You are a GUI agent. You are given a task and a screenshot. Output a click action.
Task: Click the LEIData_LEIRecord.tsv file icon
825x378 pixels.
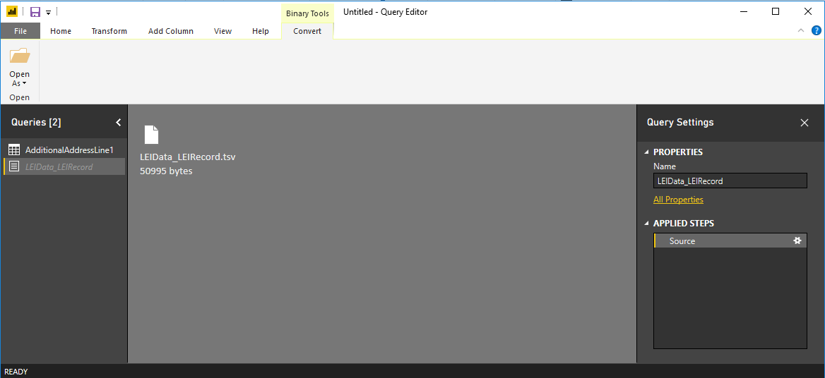[152, 135]
